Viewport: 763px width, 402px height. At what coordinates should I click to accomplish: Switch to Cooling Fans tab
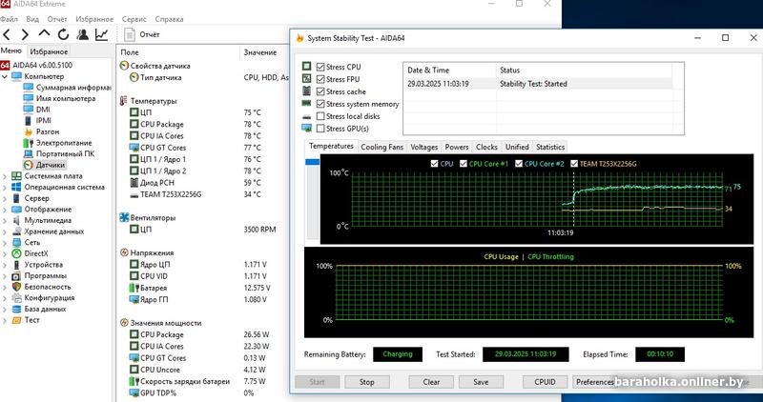pos(382,147)
